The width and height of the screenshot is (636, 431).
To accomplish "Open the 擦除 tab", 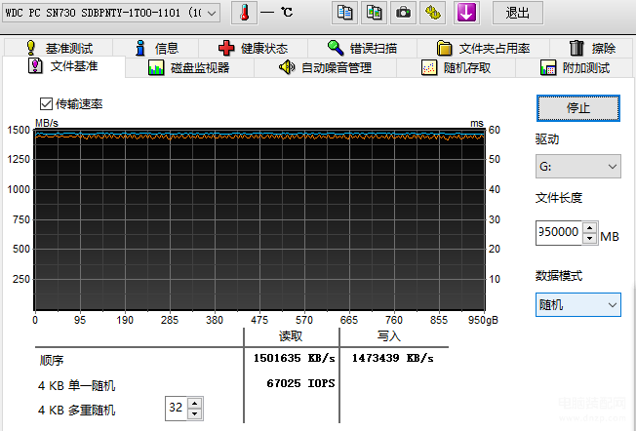I will [x=591, y=48].
